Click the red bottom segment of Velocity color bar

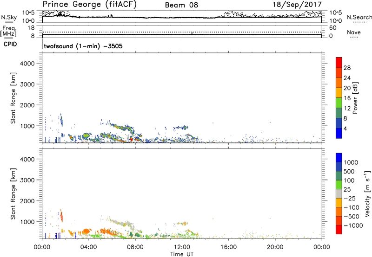[x=339, y=230]
